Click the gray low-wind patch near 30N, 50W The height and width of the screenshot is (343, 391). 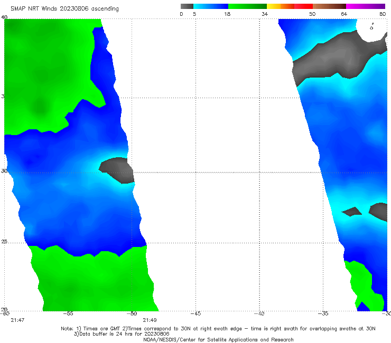click(x=117, y=170)
